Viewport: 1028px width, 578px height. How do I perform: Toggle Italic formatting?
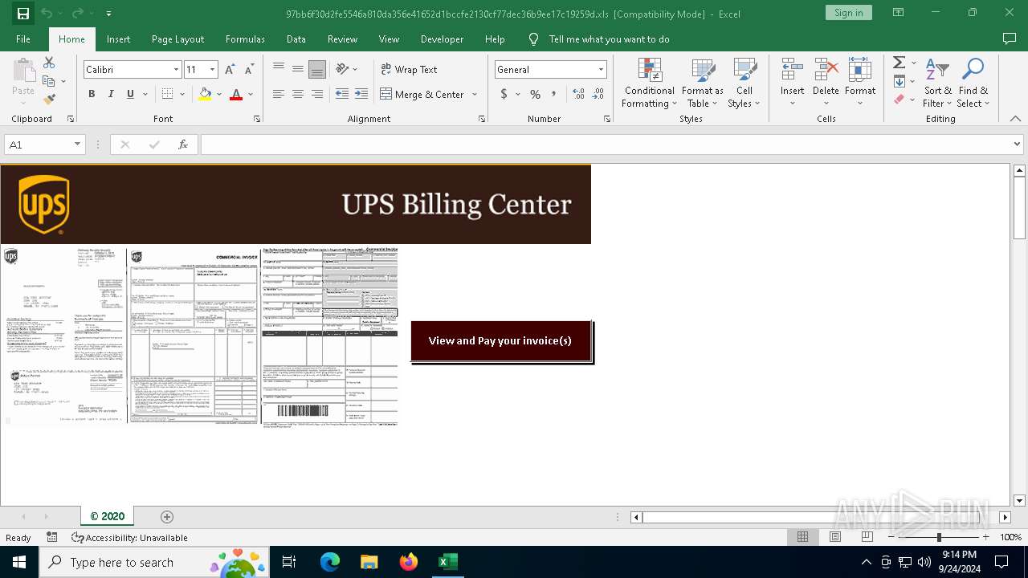click(111, 94)
